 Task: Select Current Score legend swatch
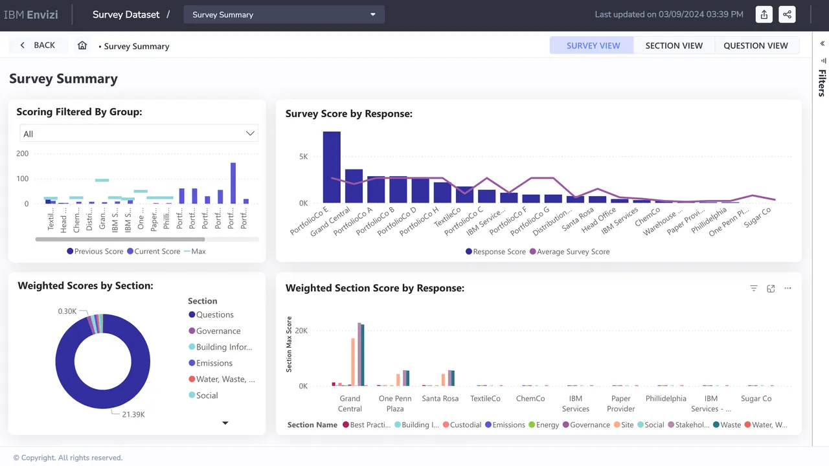pos(130,251)
